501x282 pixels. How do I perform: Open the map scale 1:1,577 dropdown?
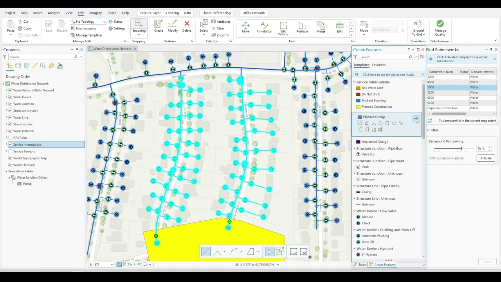pos(112,265)
